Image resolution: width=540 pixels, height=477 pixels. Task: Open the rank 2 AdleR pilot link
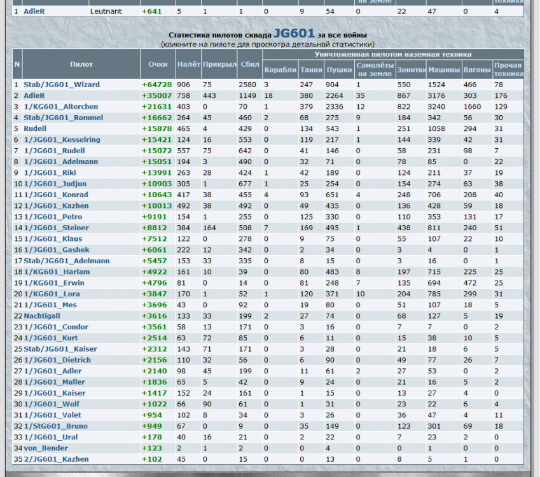click(x=34, y=96)
